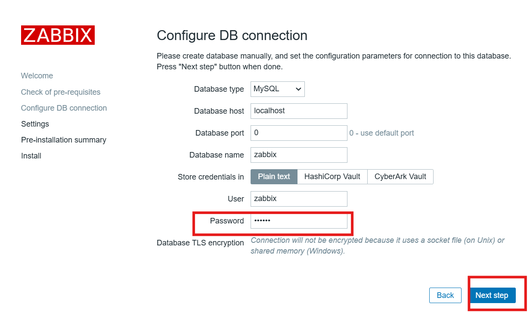Click the Install step in sidebar
530x313 pixels.
pyautogui.click(x=31, y=156)
